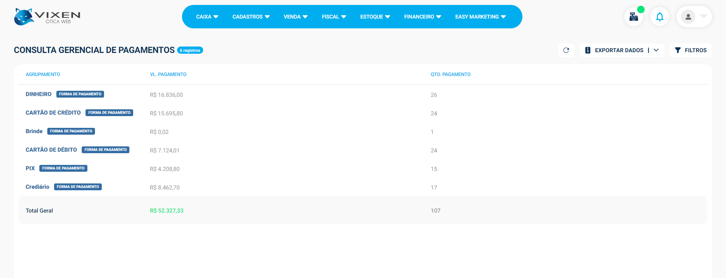Click the filter funnel icon
The image size is (726, 278).
[x=678, y=50]
